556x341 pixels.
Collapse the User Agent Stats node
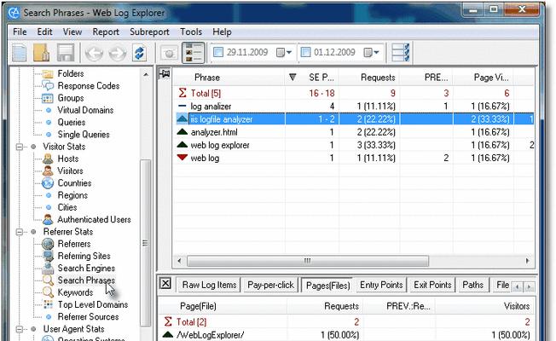pyautogui.click(x=20, y=329)
